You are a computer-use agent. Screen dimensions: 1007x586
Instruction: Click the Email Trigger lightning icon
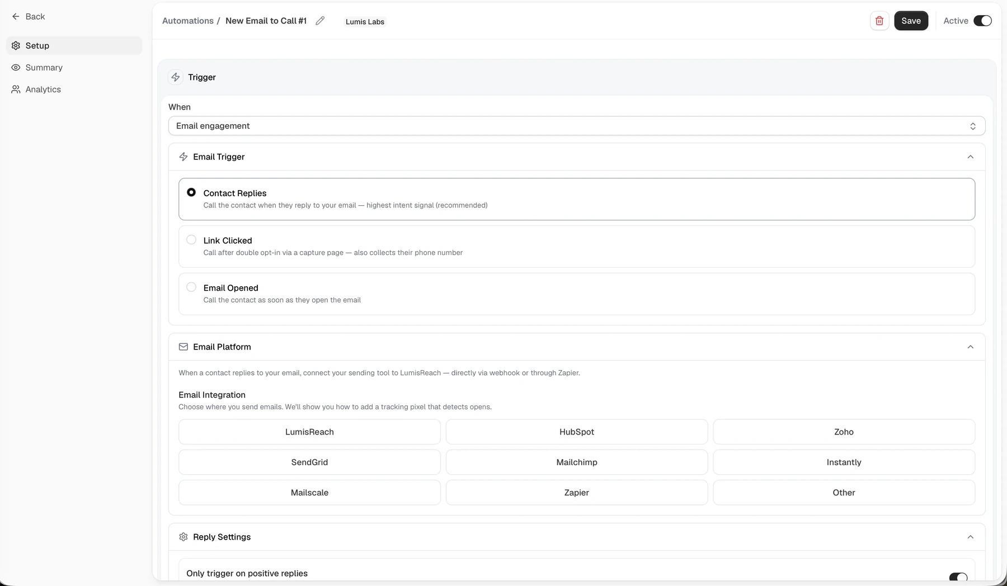tap(183, 157)
